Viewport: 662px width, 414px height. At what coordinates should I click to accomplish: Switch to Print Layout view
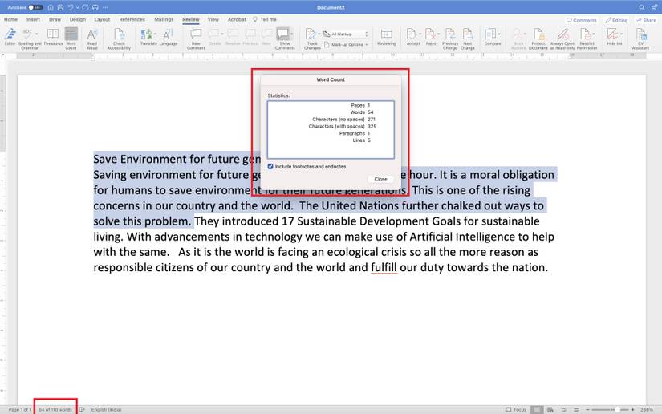tap(537, 410)
